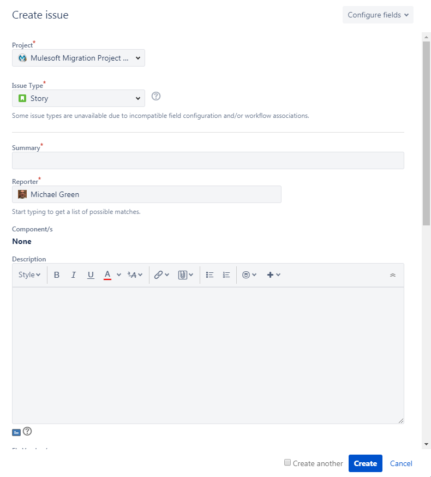Insert a numbered list
This screenshot has height=477, width=431.
(x=226, y=275)
